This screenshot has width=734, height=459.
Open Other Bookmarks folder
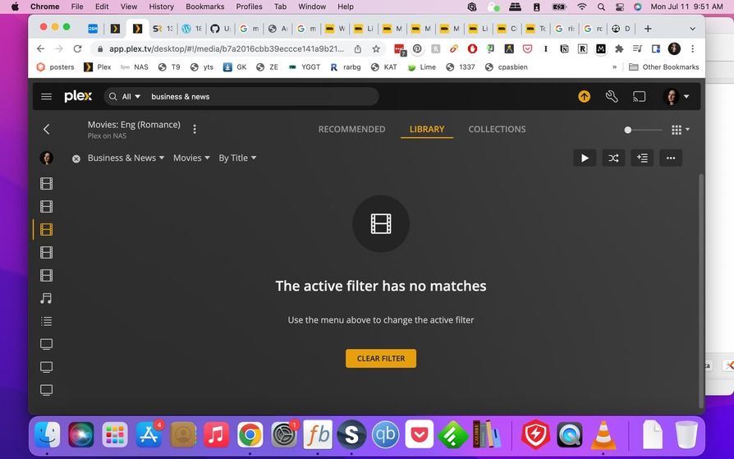coord(663,67)
